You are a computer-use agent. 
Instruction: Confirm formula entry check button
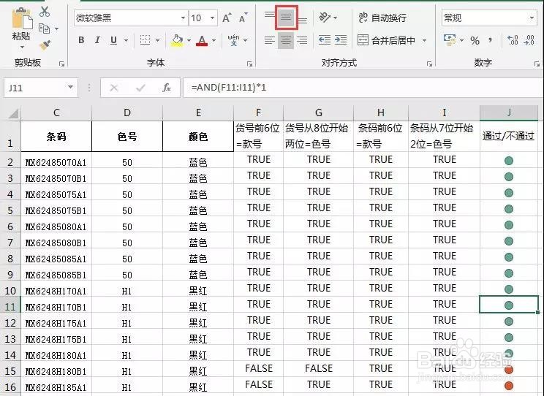point(140,88)
